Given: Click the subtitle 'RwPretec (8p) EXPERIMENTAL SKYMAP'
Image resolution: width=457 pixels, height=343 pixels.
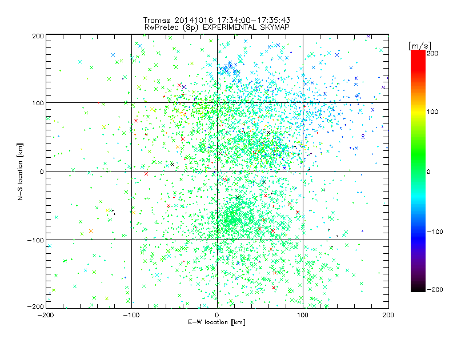Looking at the screenshot, I should point(217,27).
